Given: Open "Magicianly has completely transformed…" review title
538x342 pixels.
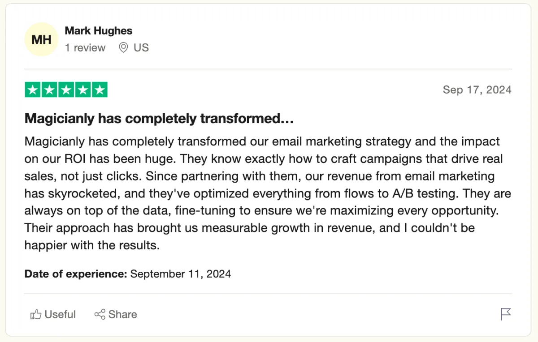Looking at the screenshot, I should (159, 119).
